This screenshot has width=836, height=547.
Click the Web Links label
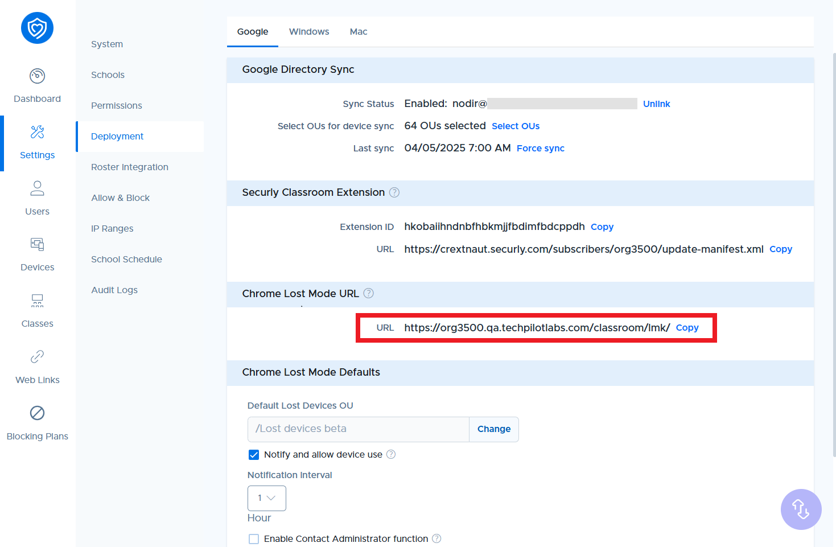[37, 380]
